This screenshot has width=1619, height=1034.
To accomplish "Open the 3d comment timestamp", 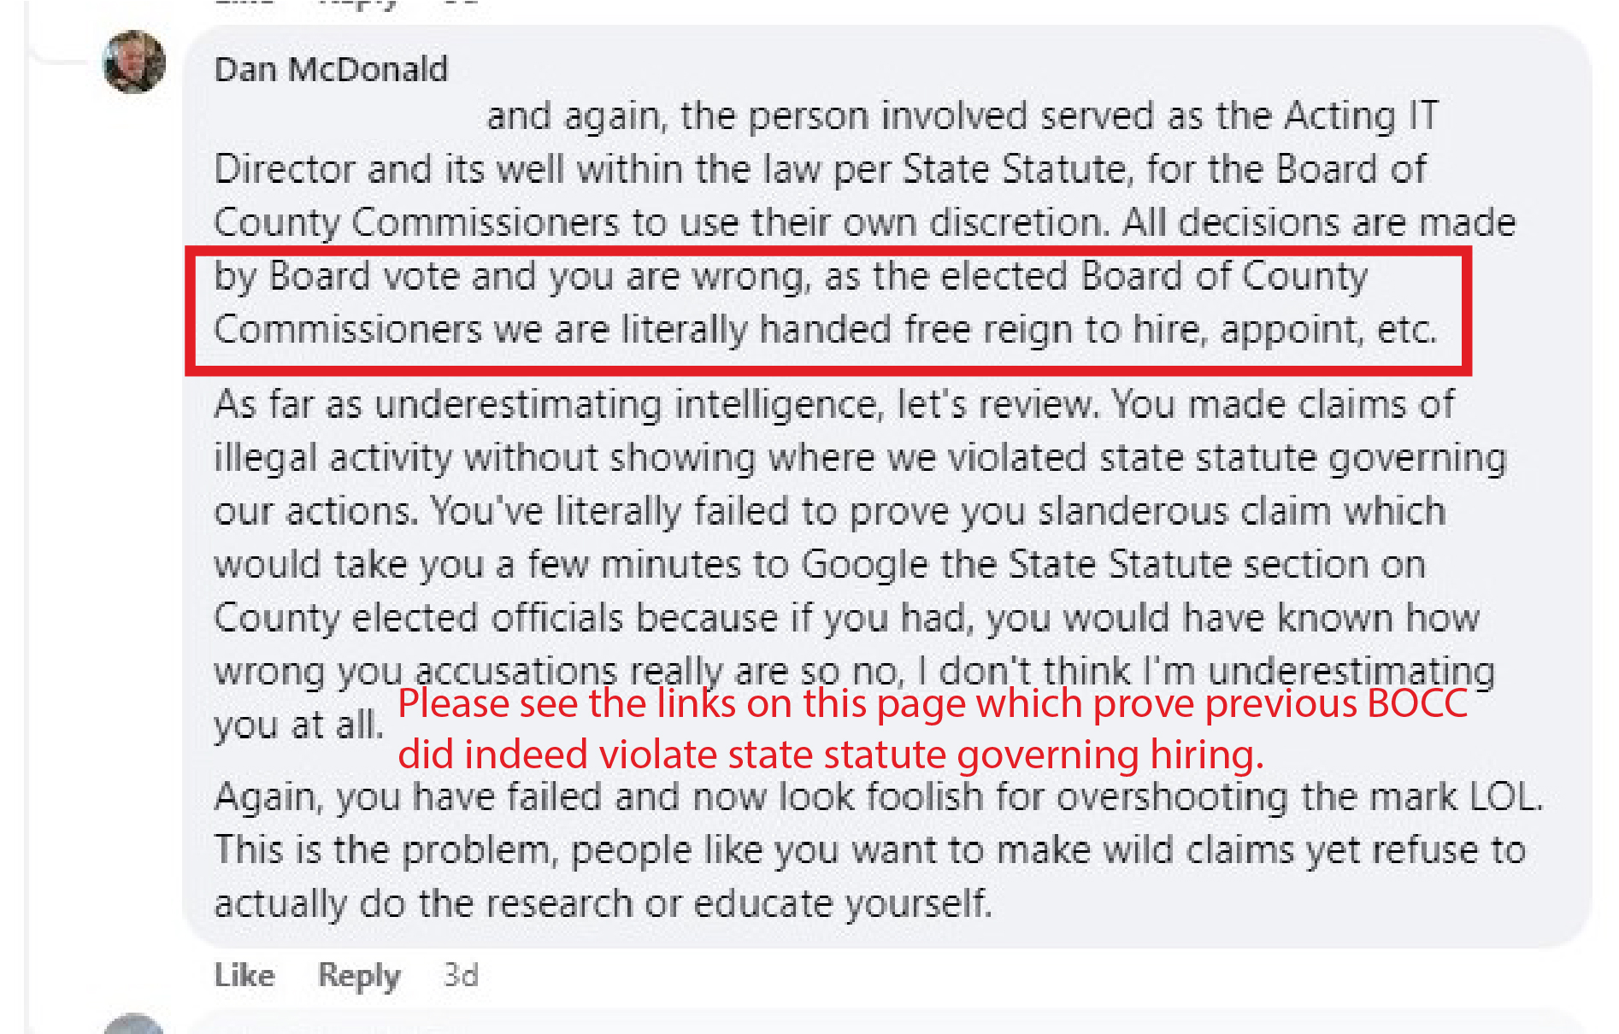I will [x=461, y=975].
